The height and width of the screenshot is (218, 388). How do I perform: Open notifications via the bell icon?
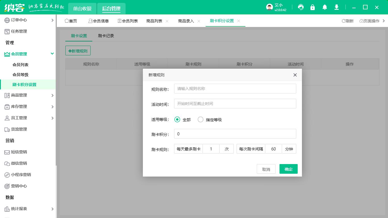[x=324, y=7]
